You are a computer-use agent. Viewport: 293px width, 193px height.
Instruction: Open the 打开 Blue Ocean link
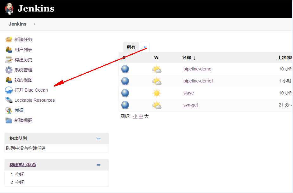31,90
